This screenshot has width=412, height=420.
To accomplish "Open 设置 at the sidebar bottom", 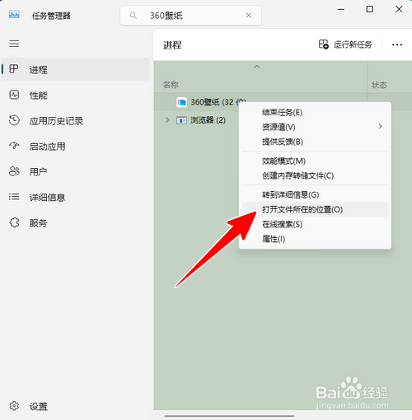I will [x=76, y=406].
